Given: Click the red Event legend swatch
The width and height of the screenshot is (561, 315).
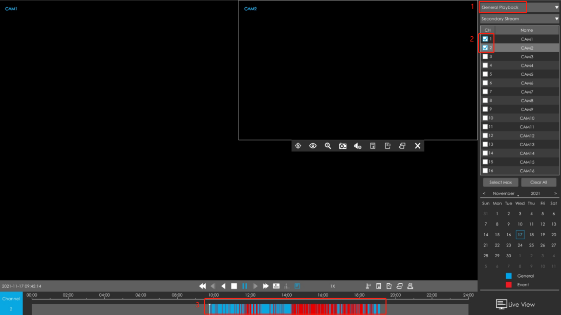Looking at the screenshot, I should click(508, 285).
